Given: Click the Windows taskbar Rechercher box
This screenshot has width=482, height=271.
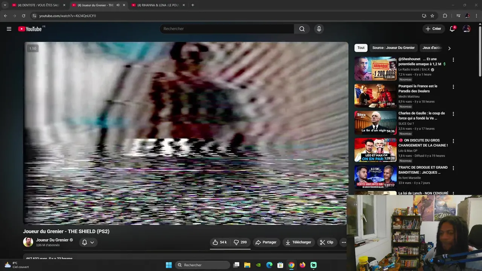Looking at the screenshot, I should (x=203, y=265).
